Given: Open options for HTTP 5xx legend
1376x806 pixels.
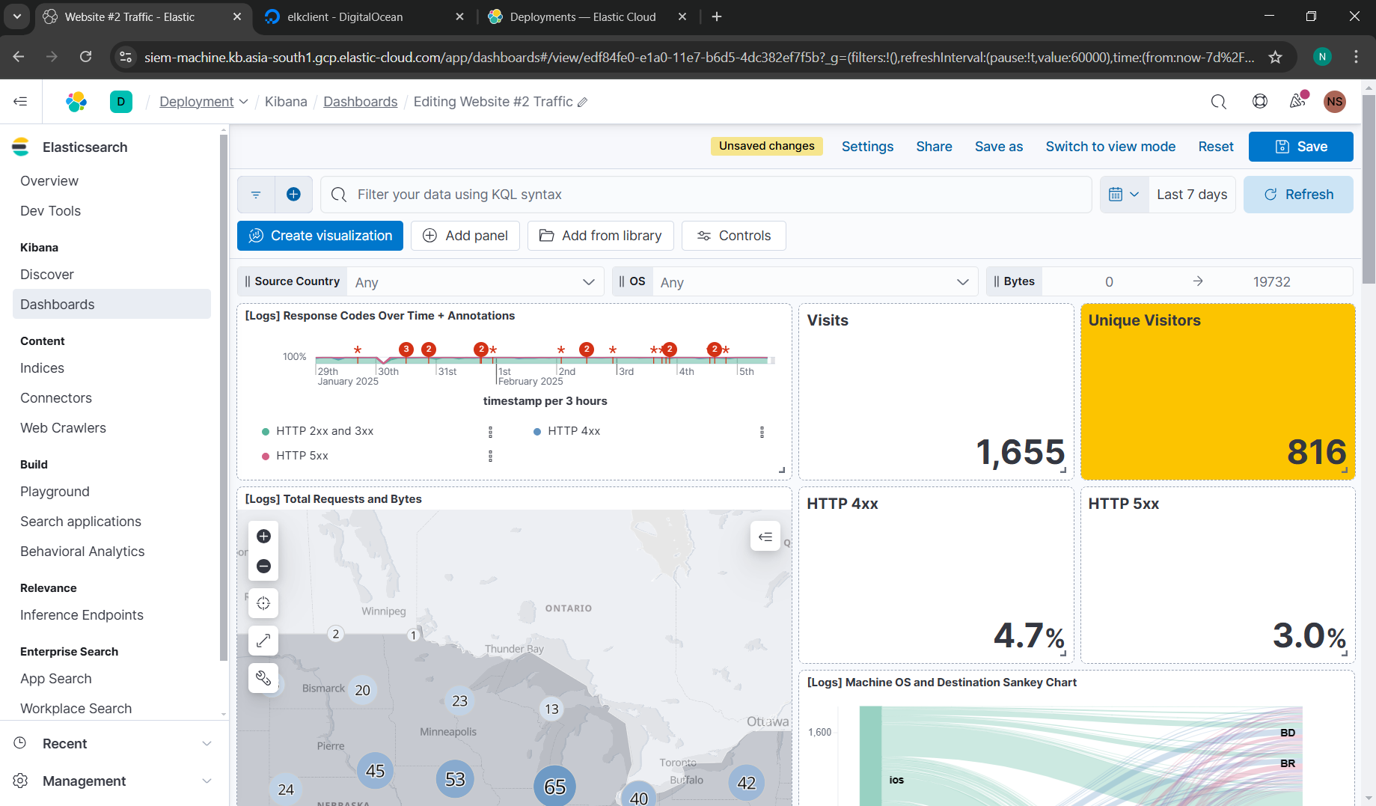Looking at the screenshot, I should pos(490,456).
